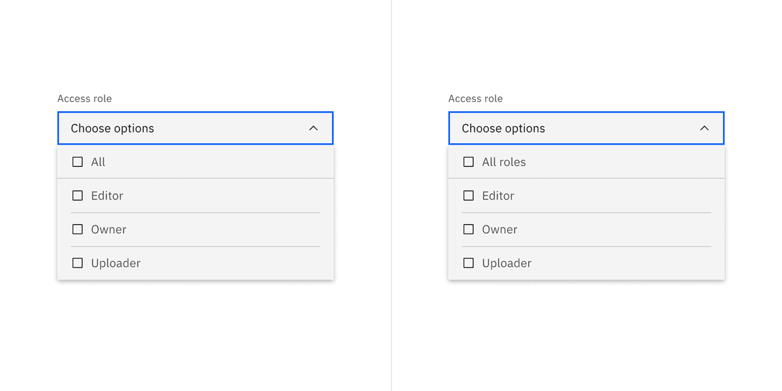Click the up chevron in the right Access role dropdown

point(704,128)
